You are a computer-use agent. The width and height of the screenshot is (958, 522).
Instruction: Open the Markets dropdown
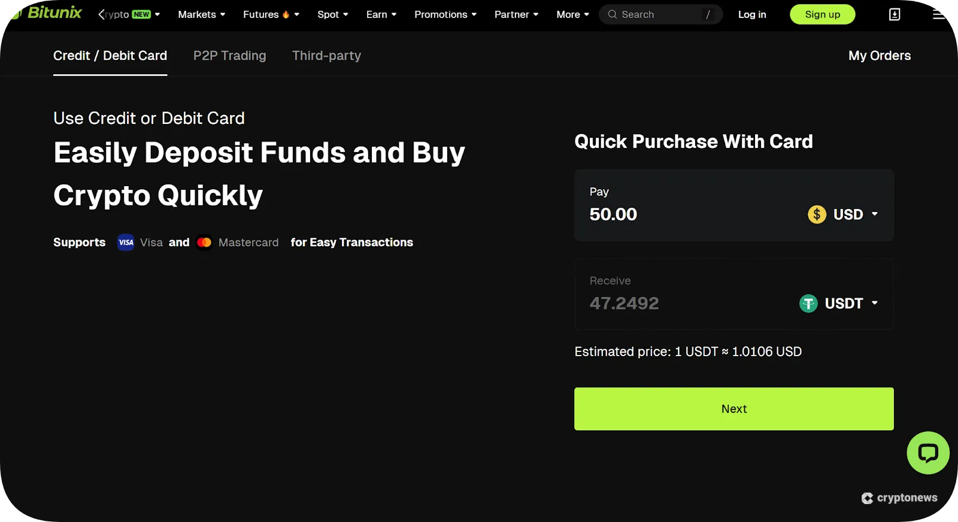201,14
